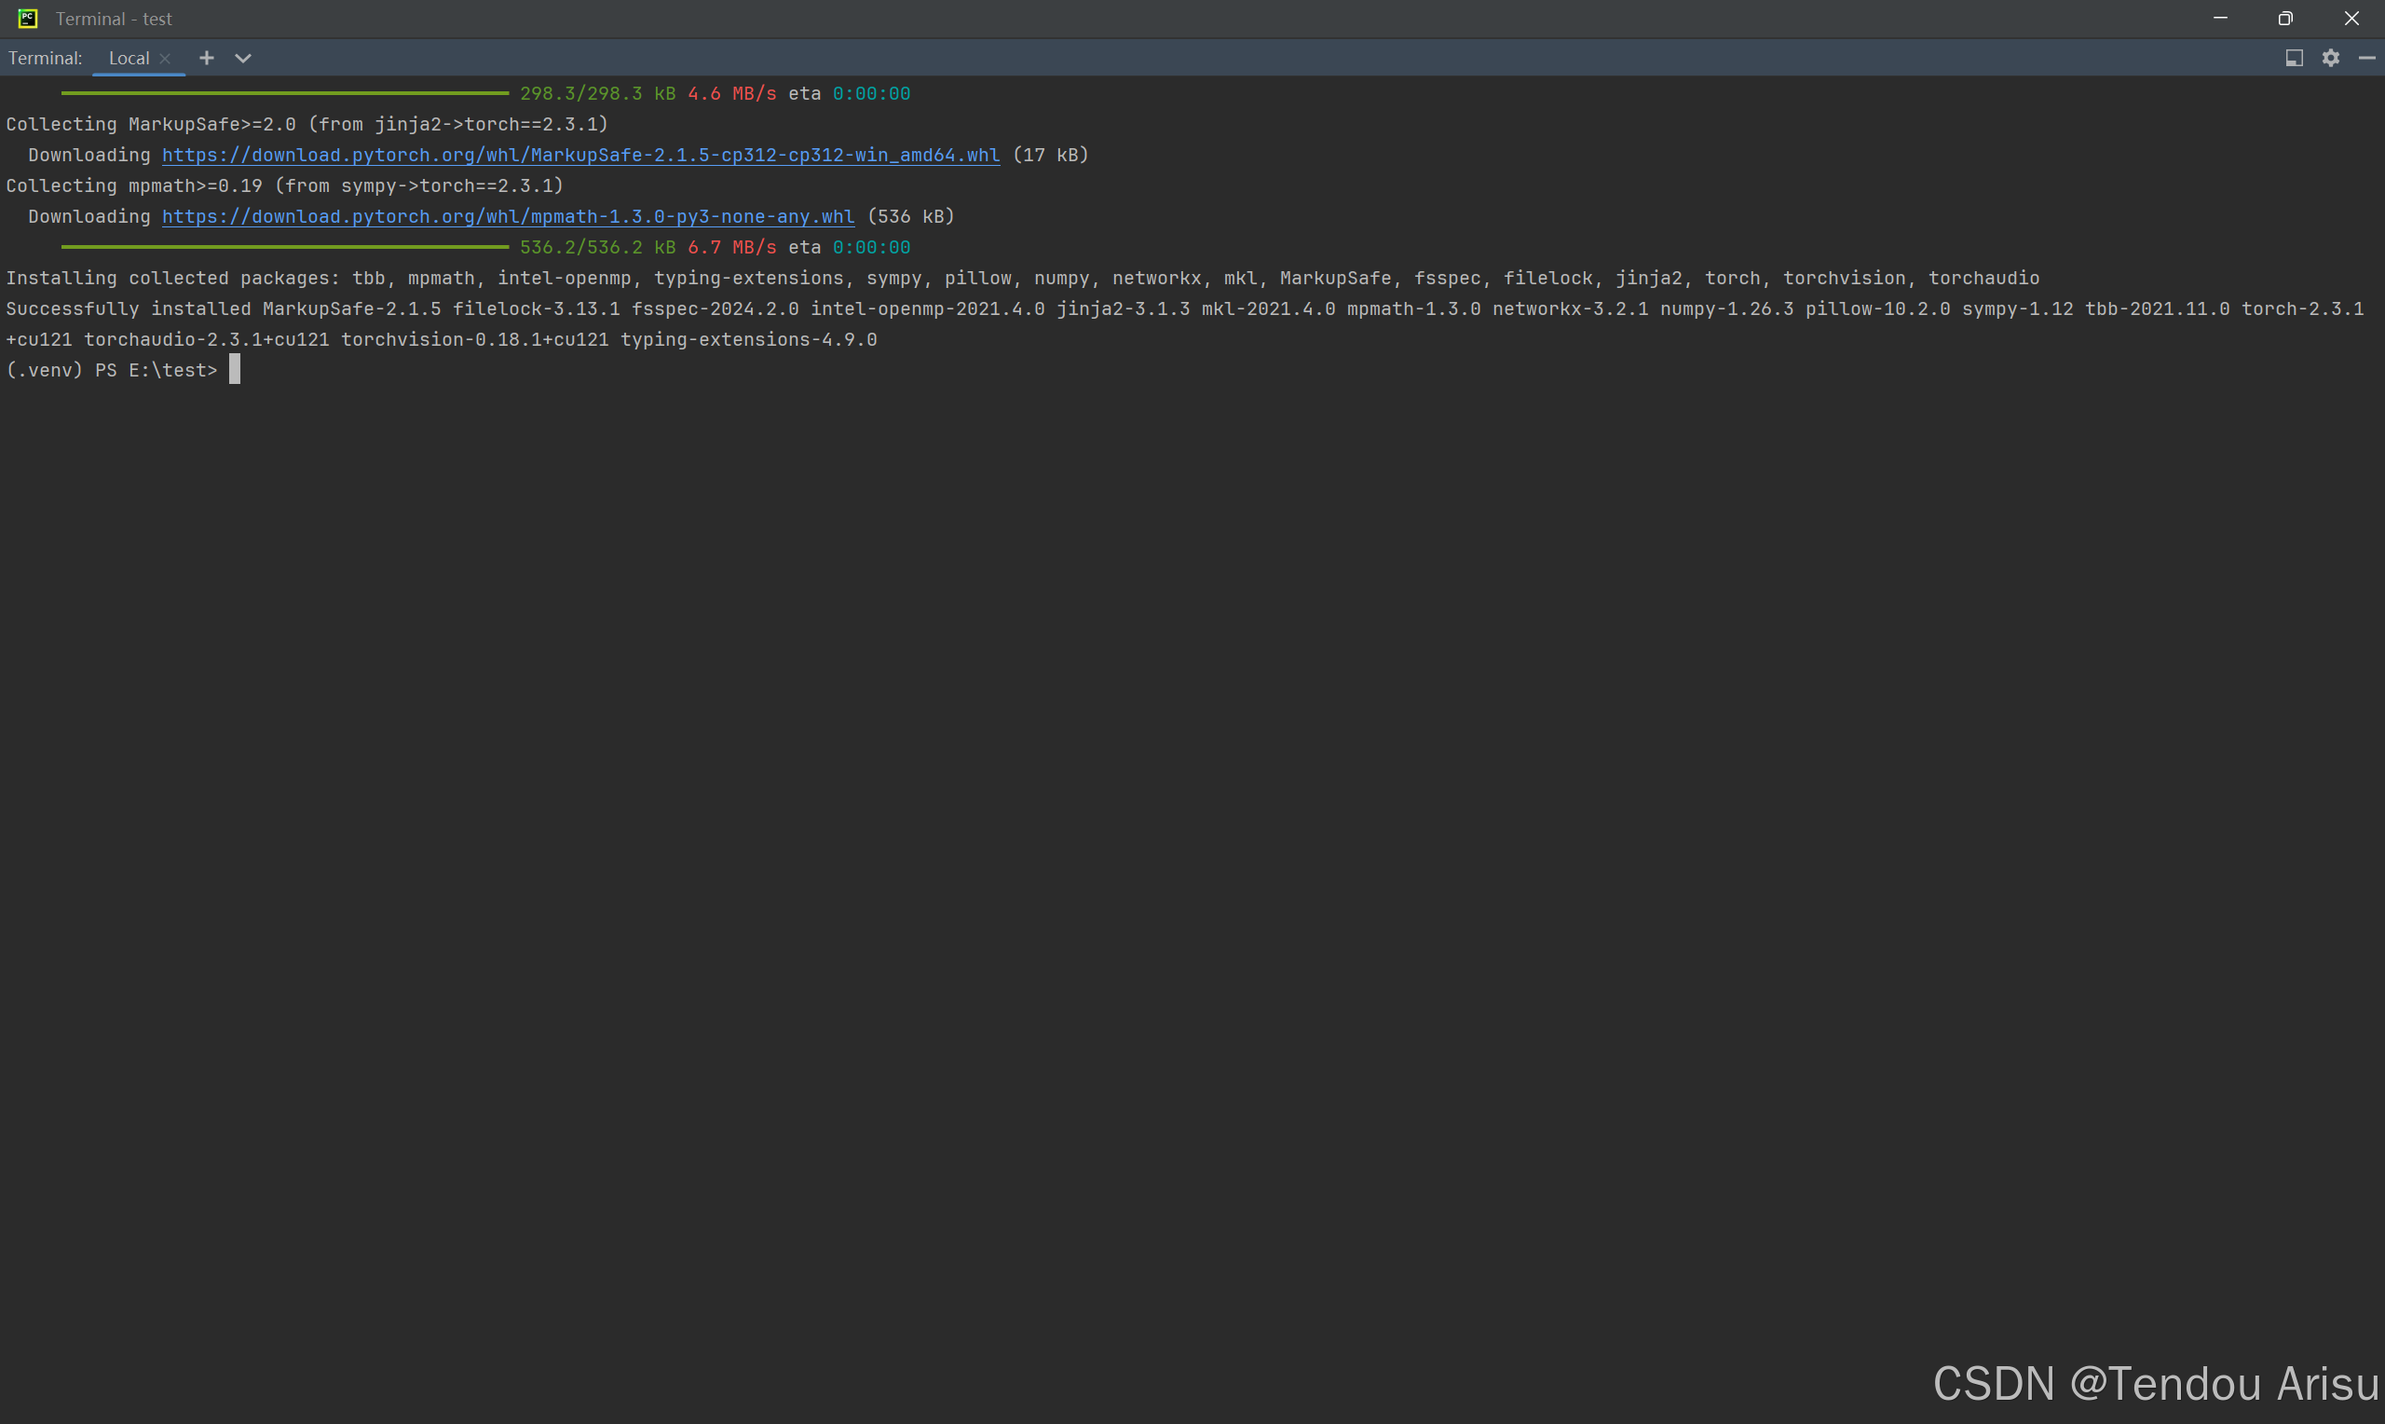Close the Local terminal tab
The height and width of the screenshot is (1424, 2385).
165,59
